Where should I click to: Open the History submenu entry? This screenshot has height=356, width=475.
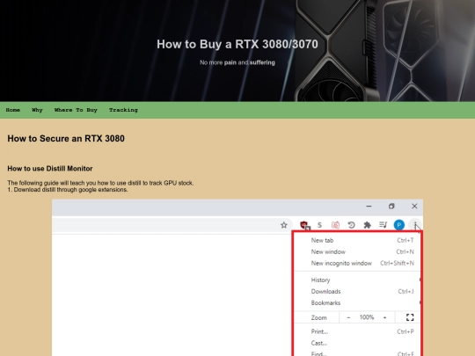tap(358, 280)
